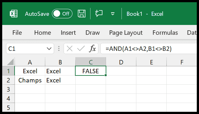199x114 pixels.
Task: Expand the Name Box dropdown arrow
Action: coord(49,49)
